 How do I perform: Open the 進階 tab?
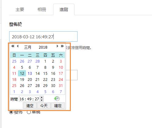pos(64,9)
